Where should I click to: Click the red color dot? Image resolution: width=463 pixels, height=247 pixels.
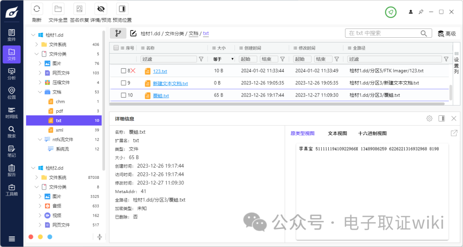(31, 237)
